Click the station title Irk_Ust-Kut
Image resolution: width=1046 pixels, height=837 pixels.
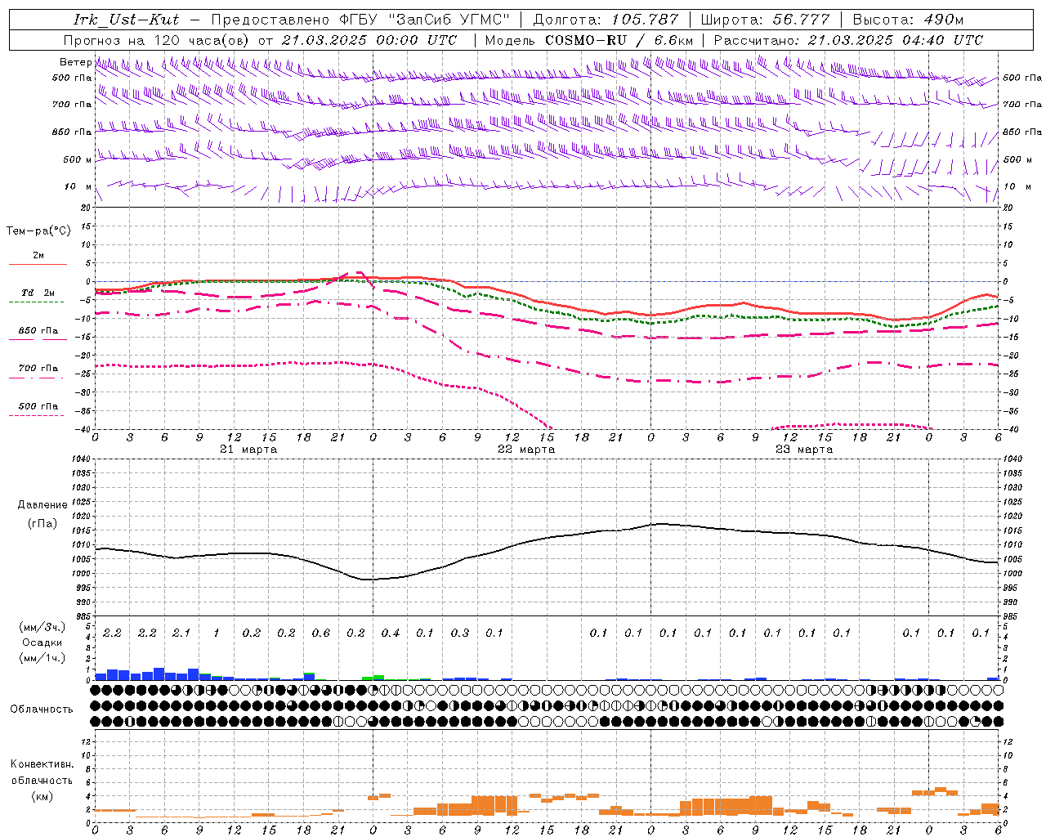(126, 20)
